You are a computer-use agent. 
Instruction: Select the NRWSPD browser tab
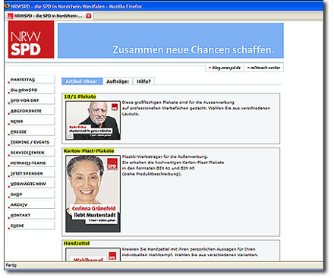[49, 16]
